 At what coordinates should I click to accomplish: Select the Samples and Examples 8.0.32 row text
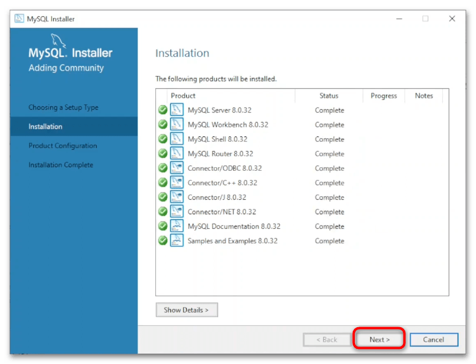coord(233,241)
